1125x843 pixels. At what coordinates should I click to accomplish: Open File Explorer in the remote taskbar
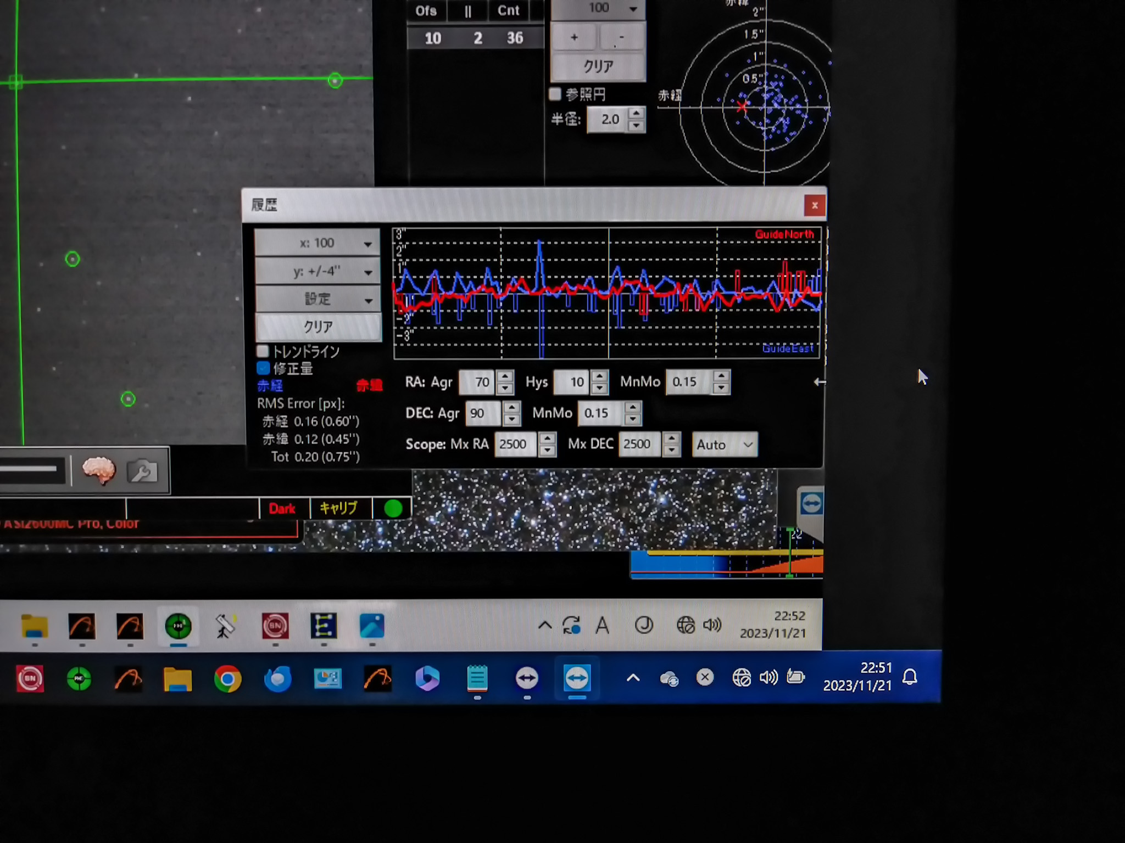34,626
